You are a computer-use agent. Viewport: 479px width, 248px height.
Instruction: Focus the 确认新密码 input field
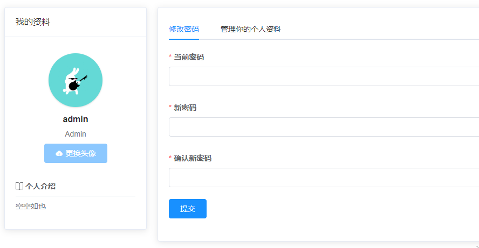[x=324, y=178]
